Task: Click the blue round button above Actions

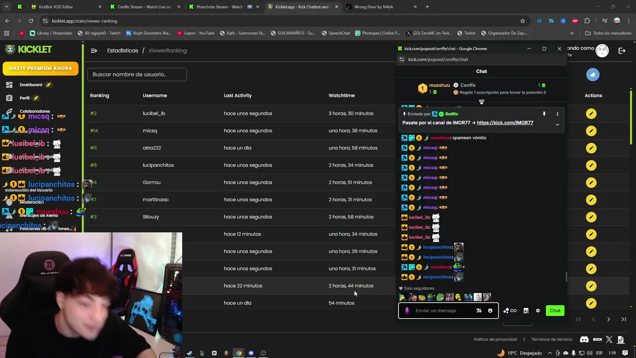Action: tap(592, 75)
